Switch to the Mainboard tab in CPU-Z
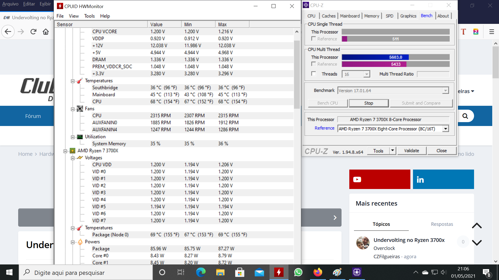The width and height of the screenshot is (499, 280). pyautogui.click(x=350, y=16)
